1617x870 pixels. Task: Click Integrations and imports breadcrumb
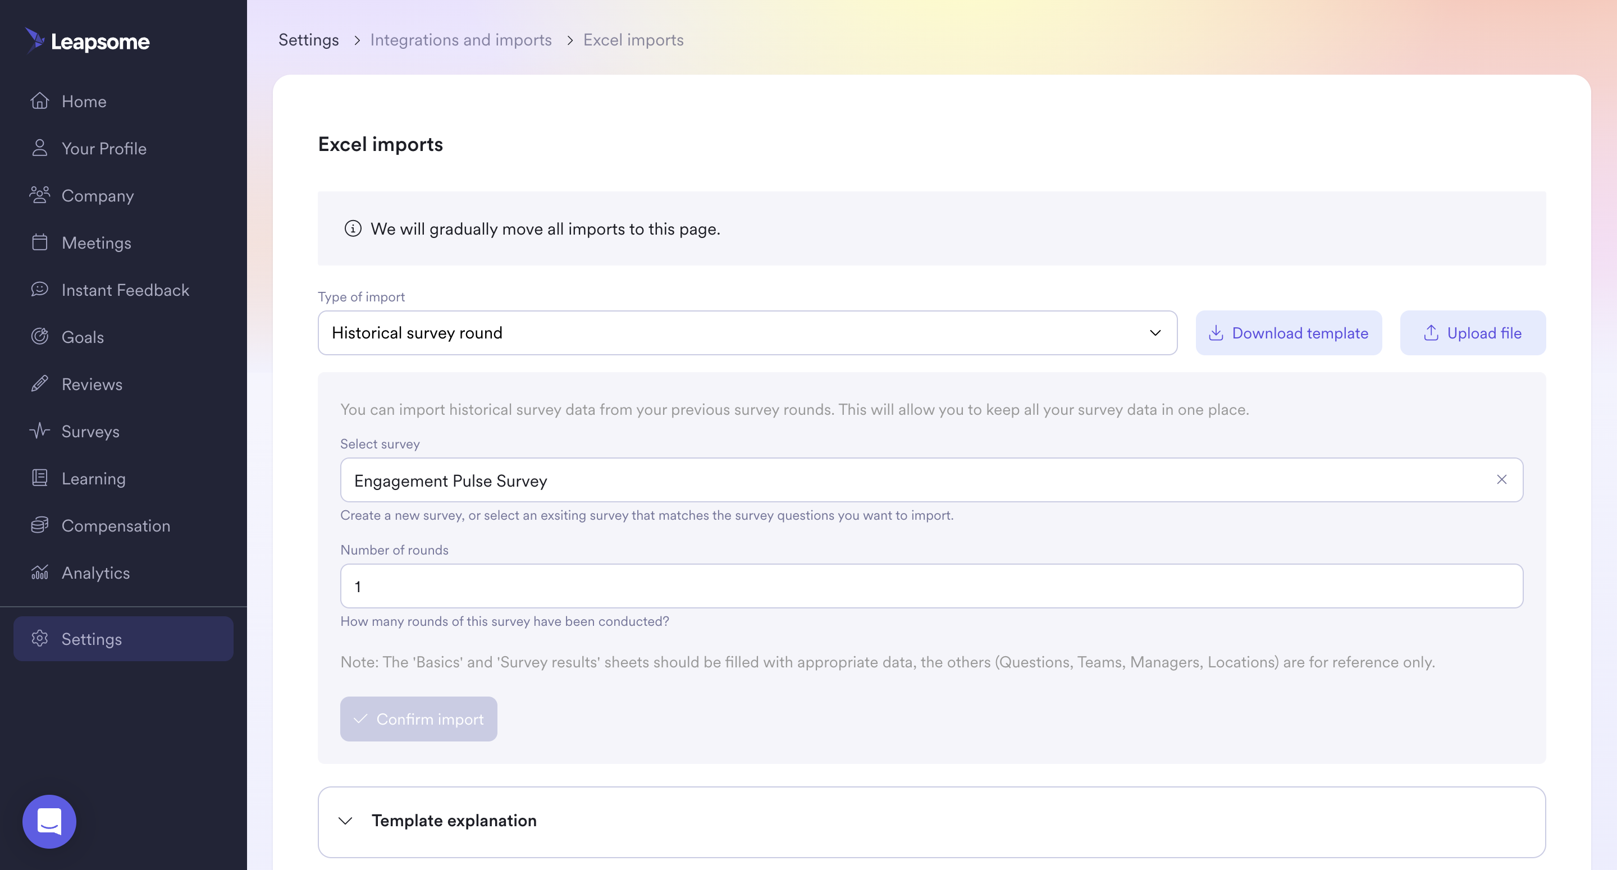tap(461, 39)
